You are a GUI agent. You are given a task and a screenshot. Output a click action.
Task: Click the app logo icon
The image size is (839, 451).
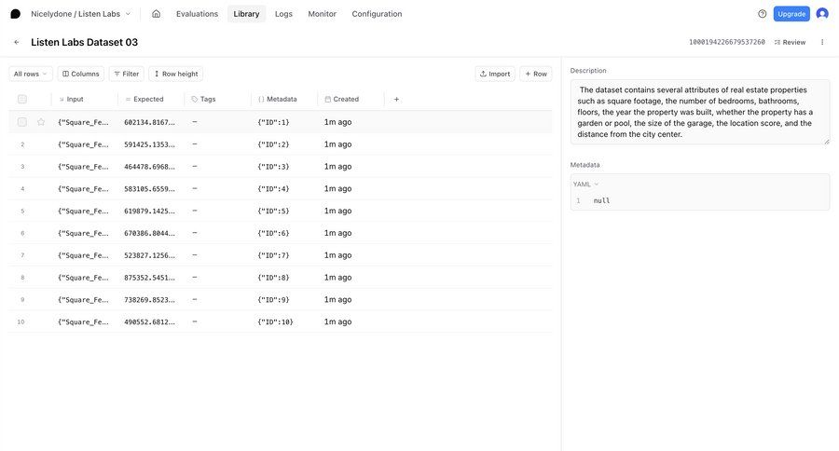[x=16, y=14]
